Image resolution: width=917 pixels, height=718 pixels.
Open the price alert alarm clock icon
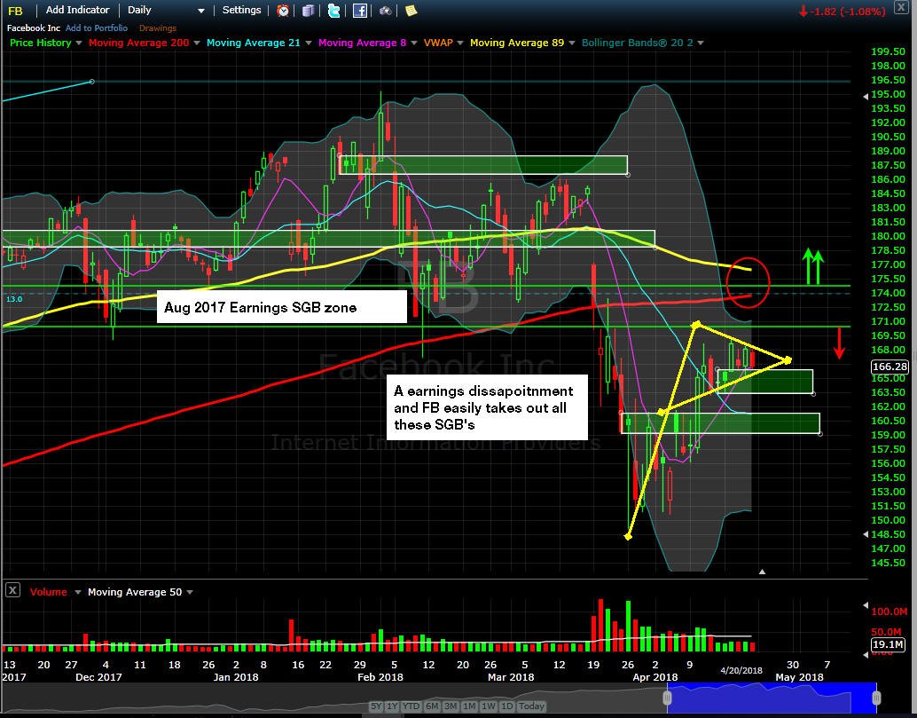click(283, 11)
